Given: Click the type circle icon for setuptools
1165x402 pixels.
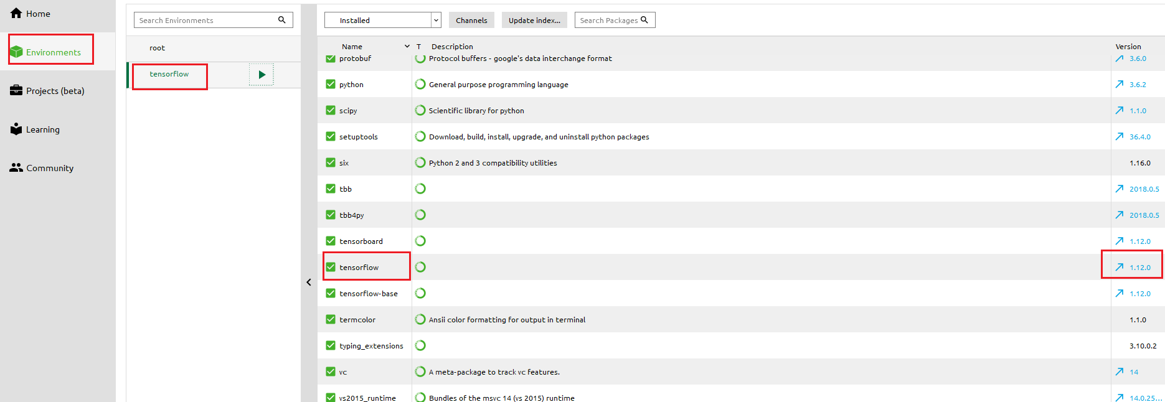Looking at the screenshot, I should [x=420, y=136].
